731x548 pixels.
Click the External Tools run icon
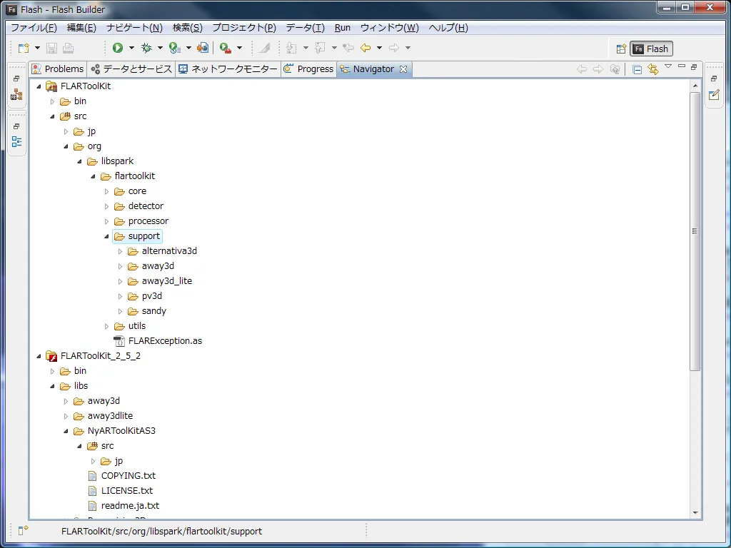coord(226,48)
